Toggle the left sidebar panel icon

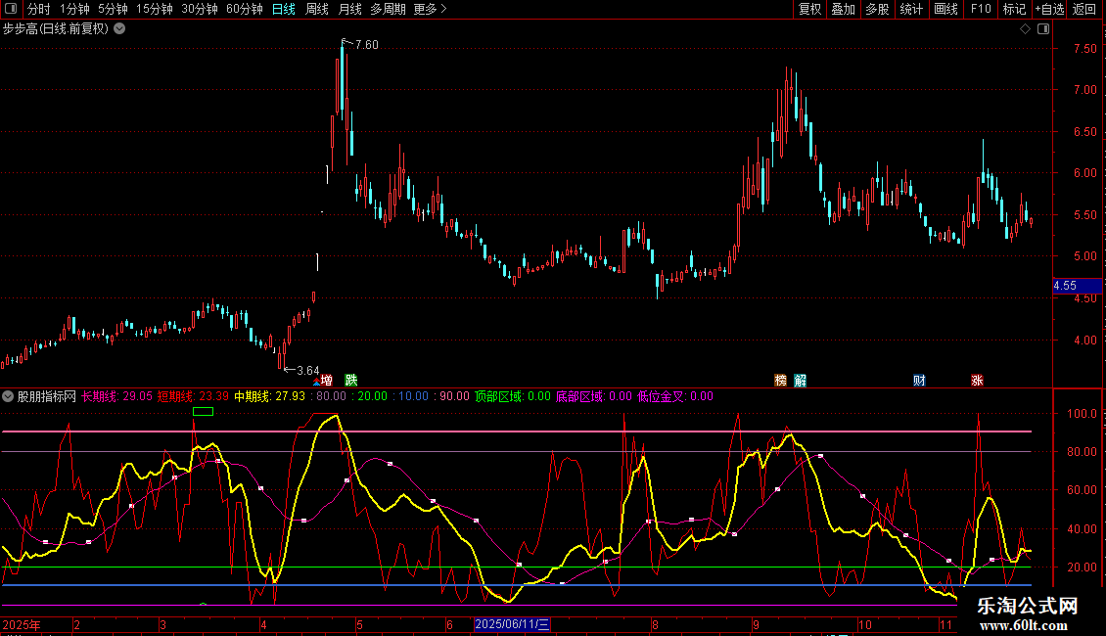[12, 9]
